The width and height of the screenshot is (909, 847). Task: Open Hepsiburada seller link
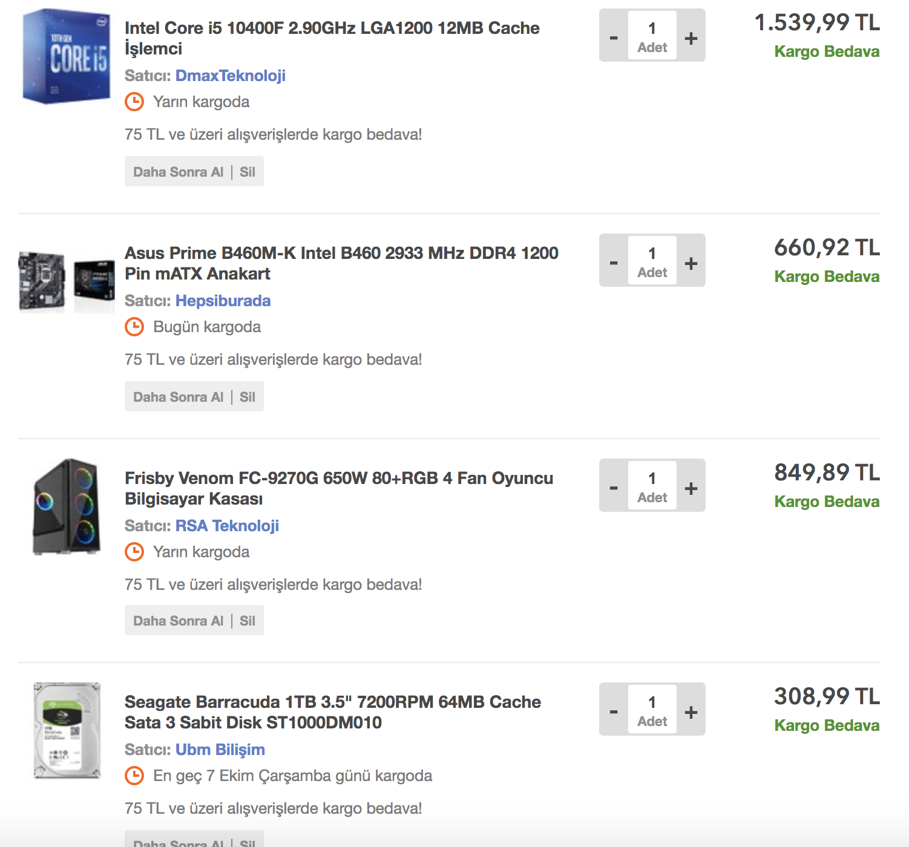[223, 301]
